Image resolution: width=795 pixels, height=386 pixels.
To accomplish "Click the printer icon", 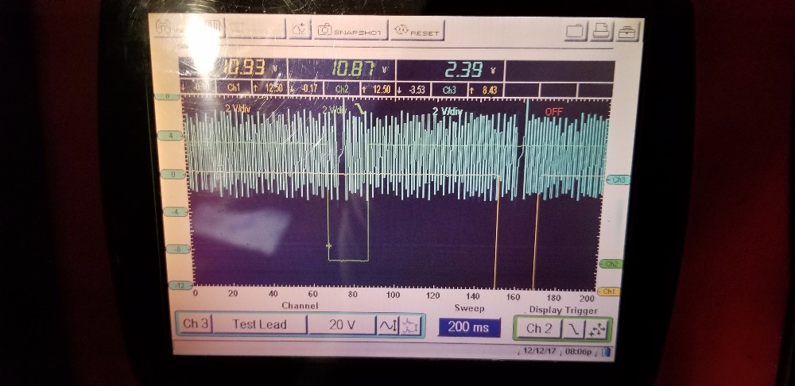I will [602, 31].
